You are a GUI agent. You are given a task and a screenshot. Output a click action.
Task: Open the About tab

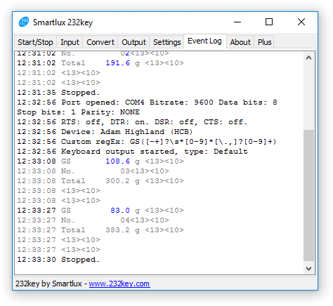coord(240,42)
